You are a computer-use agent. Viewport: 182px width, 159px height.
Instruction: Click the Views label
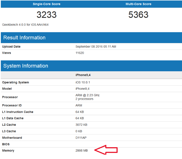7,53
